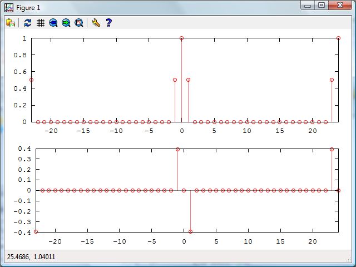Image resolution: width=356 pixels, height=267 pixels.
Task: Open help with the question mark icon
Action: point(109,23)
